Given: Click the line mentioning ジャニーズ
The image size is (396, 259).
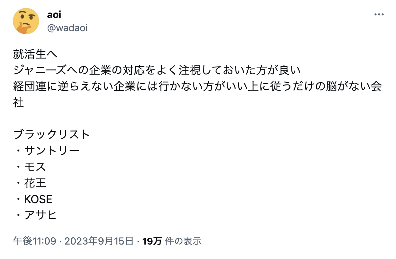Looking at the screenshot, I should (x=157, y=70).
